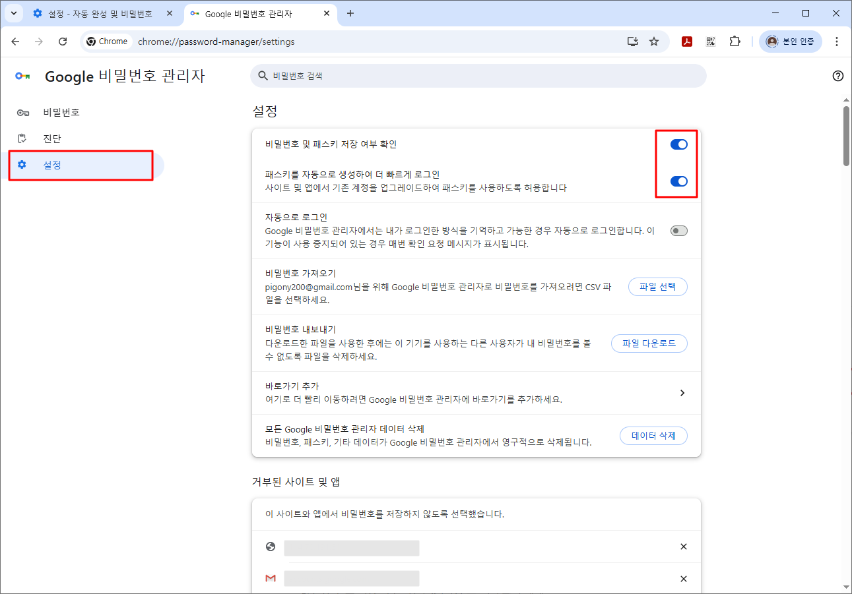This screenshot has height=594, width=852.
Task: Go forward with the forward arrow
Action: (39, 42)
